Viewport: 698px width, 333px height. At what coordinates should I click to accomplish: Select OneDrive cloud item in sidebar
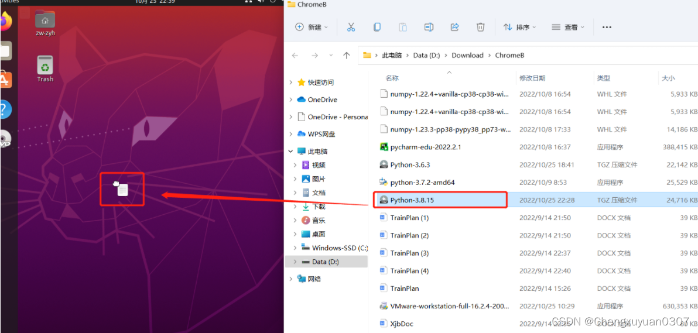tap(317, 99)
